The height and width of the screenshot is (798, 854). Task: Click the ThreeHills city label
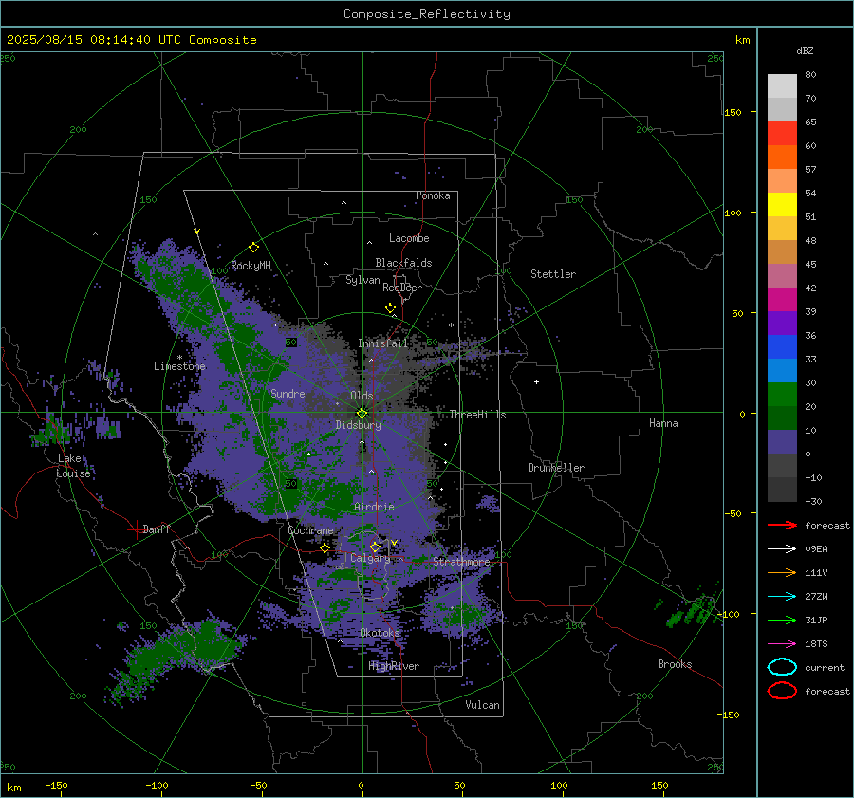477,415
